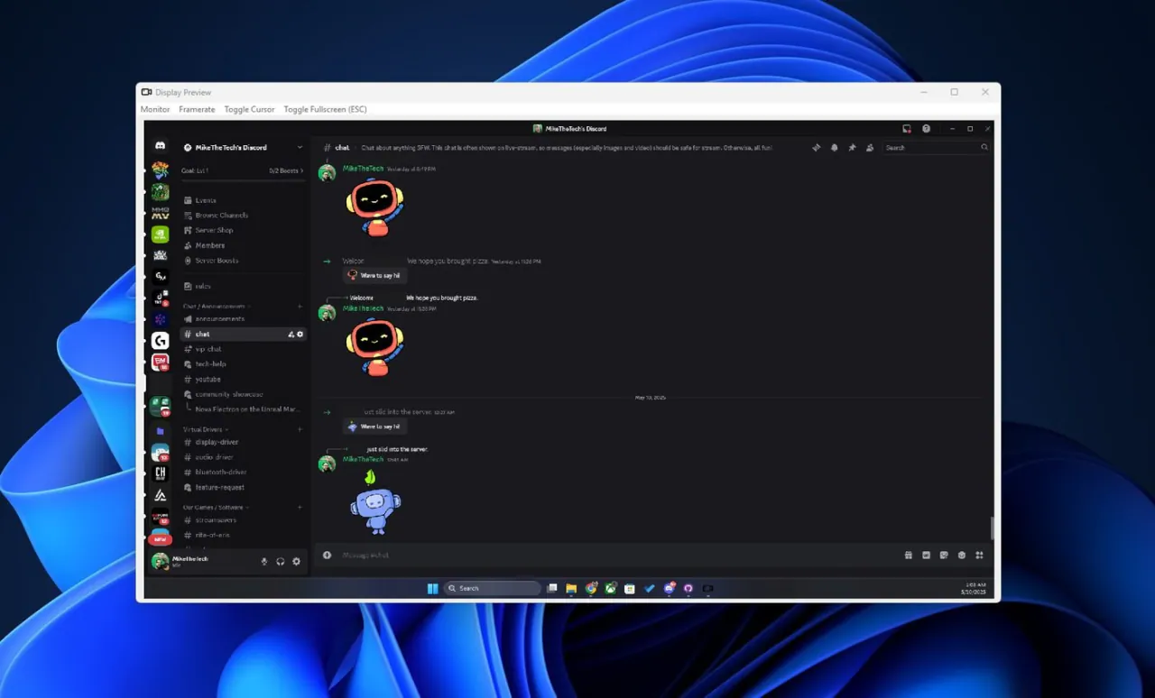Image resolution: width=1155 pixels, height=698 pixels.
Task: Add a channel to Virtual Drivers category
Action: [300, 429]
